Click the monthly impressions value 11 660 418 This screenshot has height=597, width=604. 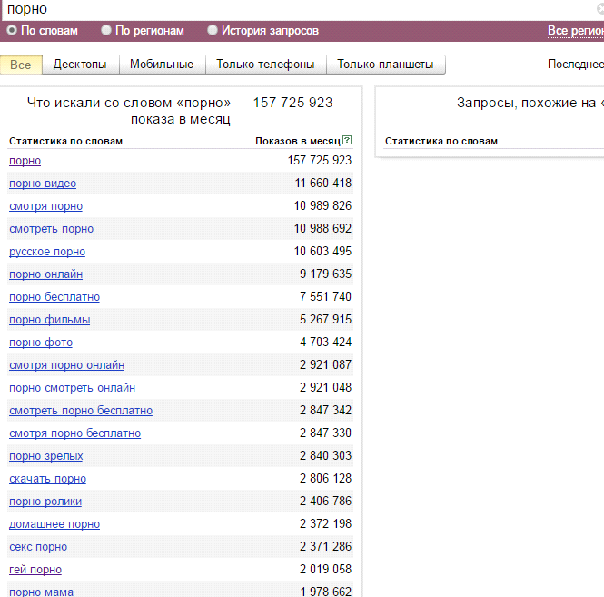(322, 183)
